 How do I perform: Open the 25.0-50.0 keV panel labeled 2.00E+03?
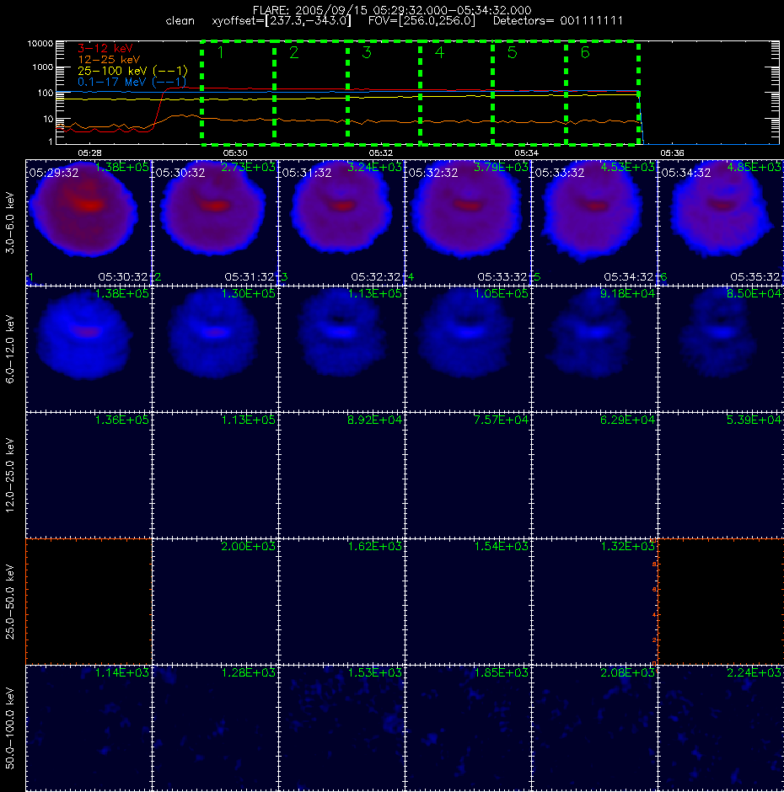click(x=215, y=602)
